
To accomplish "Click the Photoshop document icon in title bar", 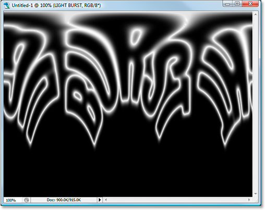I will (7, 5).
